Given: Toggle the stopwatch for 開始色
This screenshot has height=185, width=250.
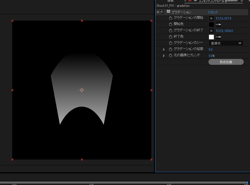Looking at the screenshot, I should click(171, 24).
